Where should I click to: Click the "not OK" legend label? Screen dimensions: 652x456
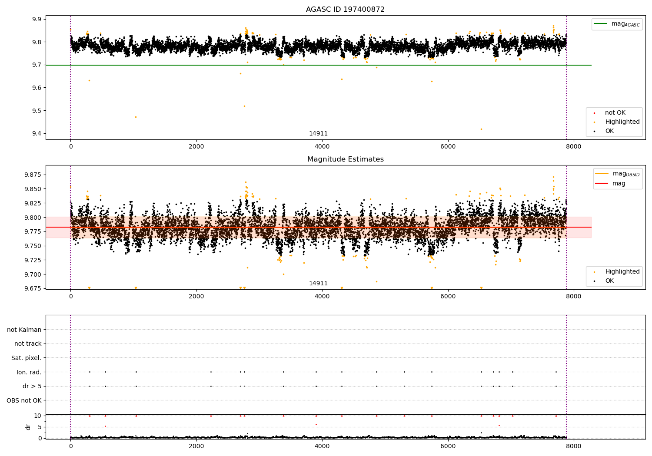(x=615, y=112)
